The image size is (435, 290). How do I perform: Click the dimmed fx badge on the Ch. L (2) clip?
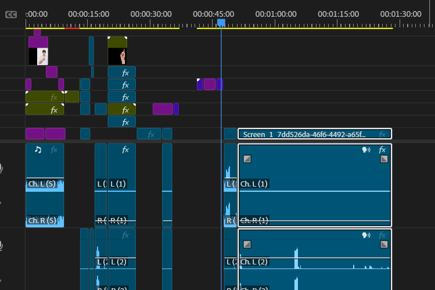tap(382, 235)
